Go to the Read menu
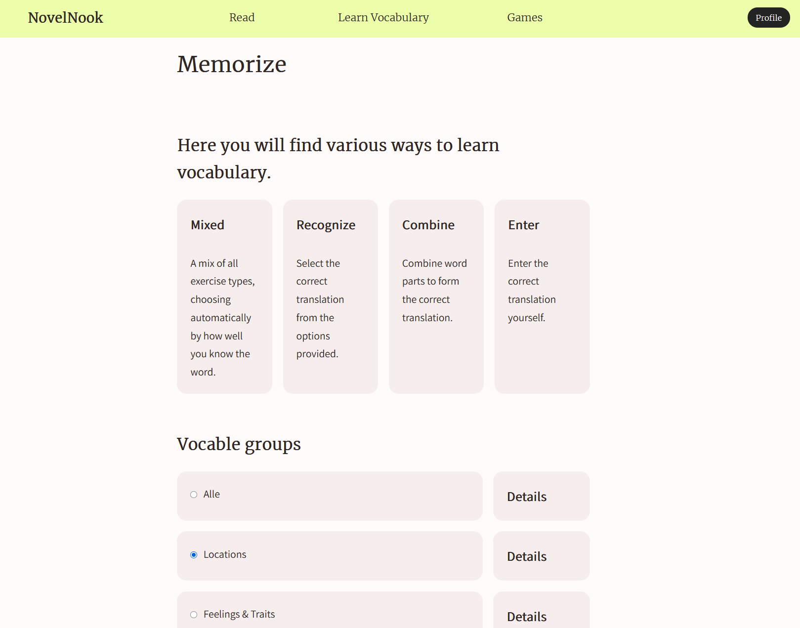This screenshot has height=628, width=800. coord(242,18)
